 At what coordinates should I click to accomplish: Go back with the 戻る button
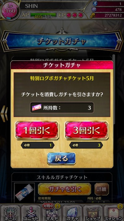pos(61,159)
